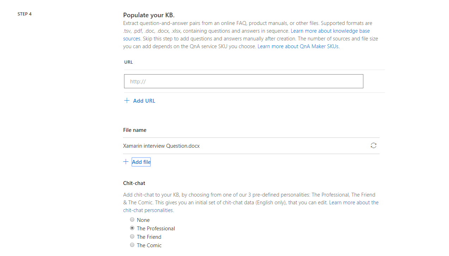This screenshot has height=256, width=449.
Task: Click refresh icon for Xamarin interview Question.docx
Action: coord(374,146)
